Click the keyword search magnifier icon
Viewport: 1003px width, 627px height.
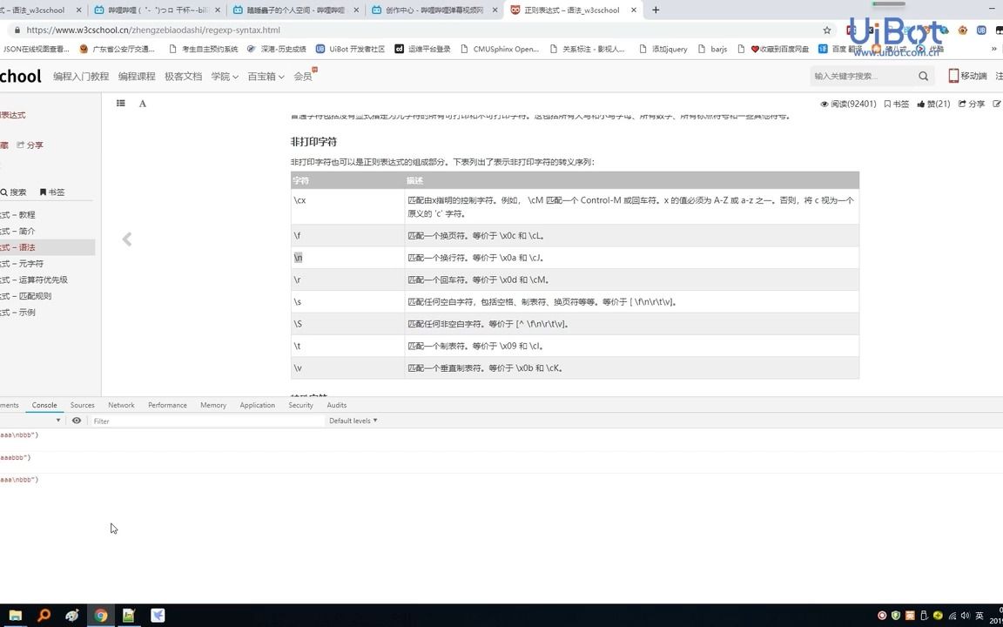point(923,77)
